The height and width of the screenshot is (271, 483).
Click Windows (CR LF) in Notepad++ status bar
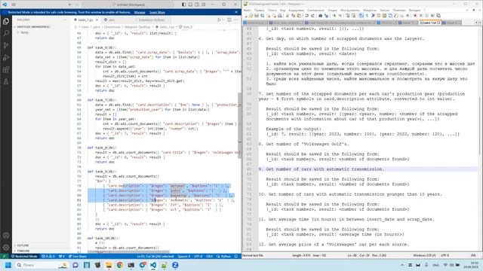424,255
